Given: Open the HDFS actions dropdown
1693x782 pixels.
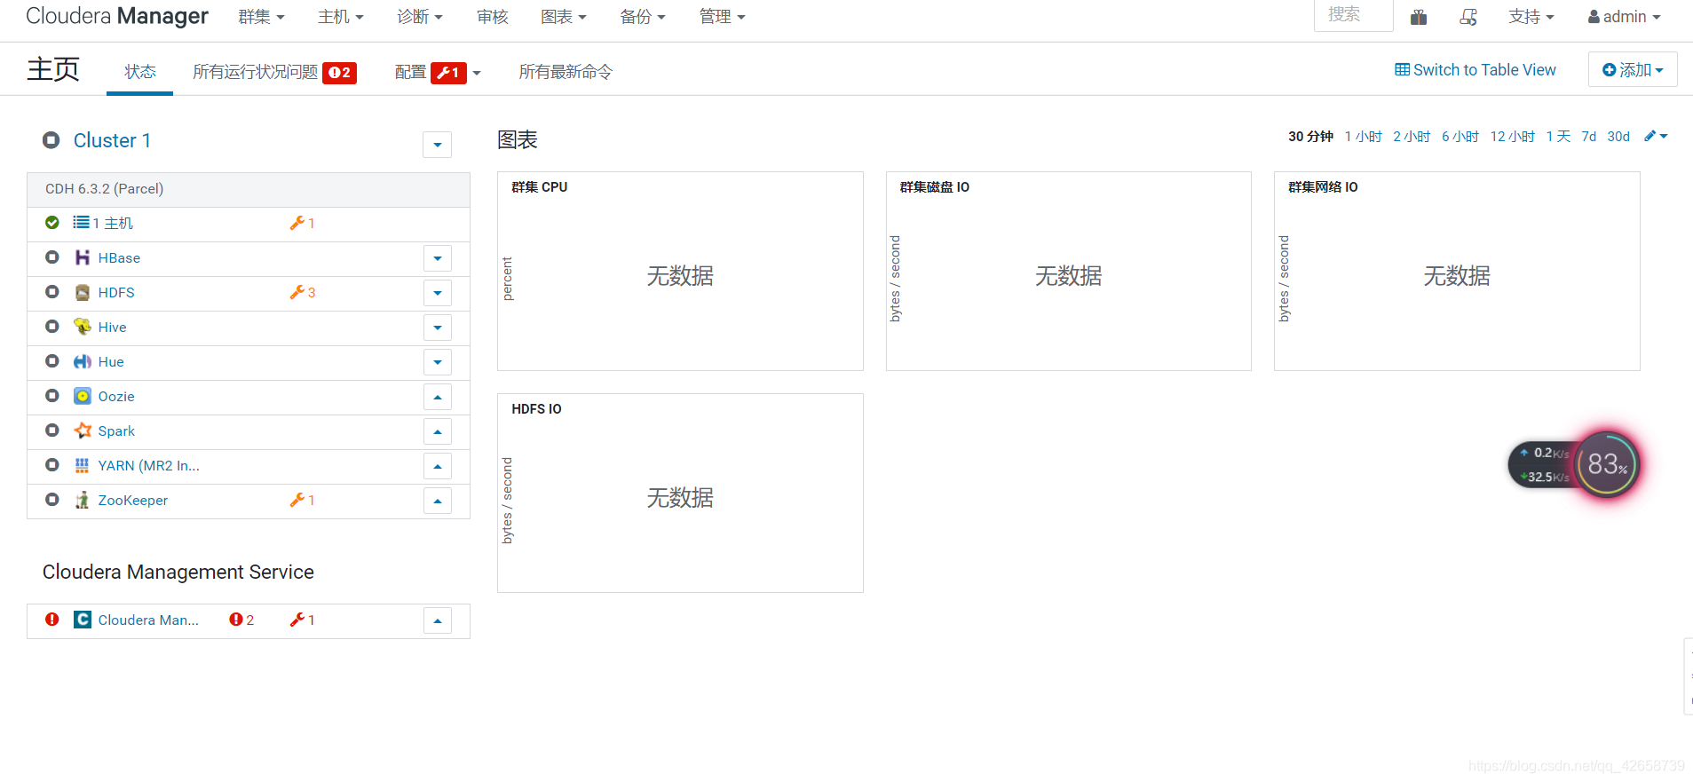Looking at the screenshot, I should click(437, 293).
